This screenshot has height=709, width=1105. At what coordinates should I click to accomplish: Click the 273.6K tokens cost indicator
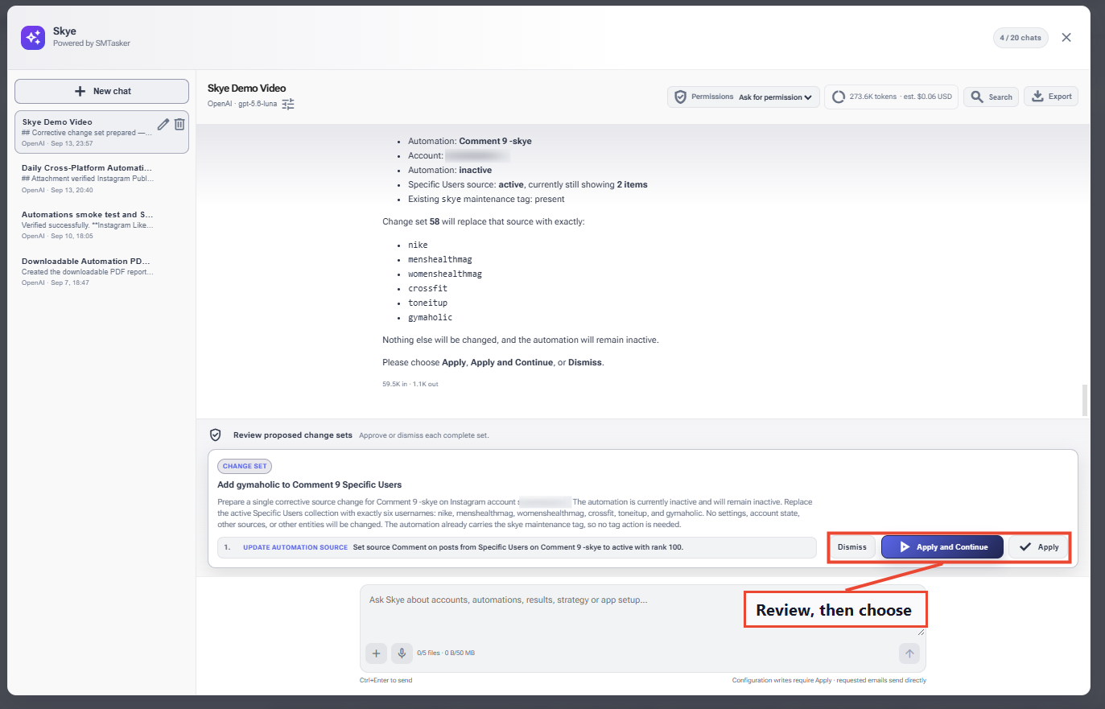[892, 97]
